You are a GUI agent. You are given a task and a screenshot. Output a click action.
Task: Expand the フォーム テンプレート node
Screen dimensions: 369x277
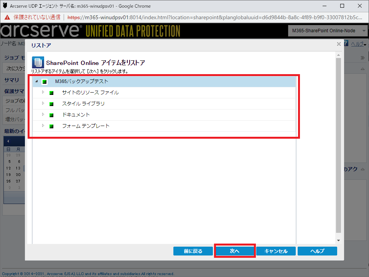point(43,125)
